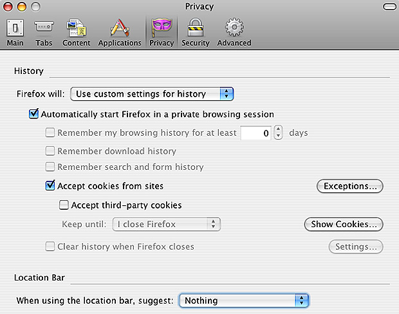Open the Tabs preferences pane
The width and height of the screenshot is (399, 314).
click(44, 33)
